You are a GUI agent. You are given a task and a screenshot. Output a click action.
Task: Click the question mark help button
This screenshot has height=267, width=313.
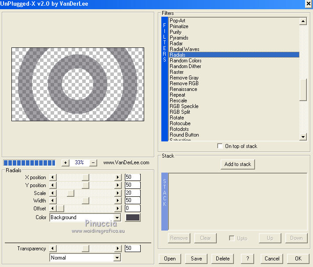[x=247, y=259]
